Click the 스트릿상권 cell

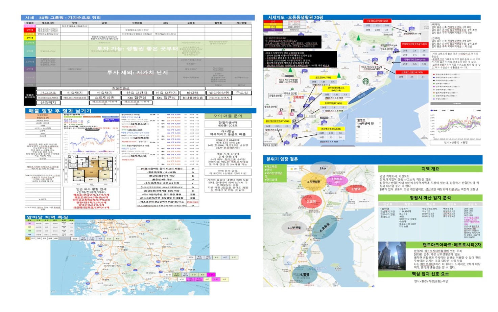point(104,98)
